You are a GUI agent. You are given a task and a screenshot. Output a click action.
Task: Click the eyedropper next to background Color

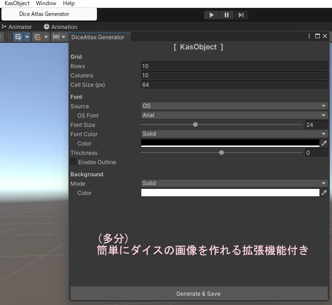click(x=324, y=193)
